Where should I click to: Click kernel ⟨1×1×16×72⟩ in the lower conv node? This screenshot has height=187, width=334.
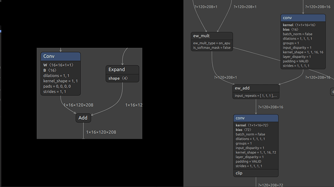(x=252, y=125)
